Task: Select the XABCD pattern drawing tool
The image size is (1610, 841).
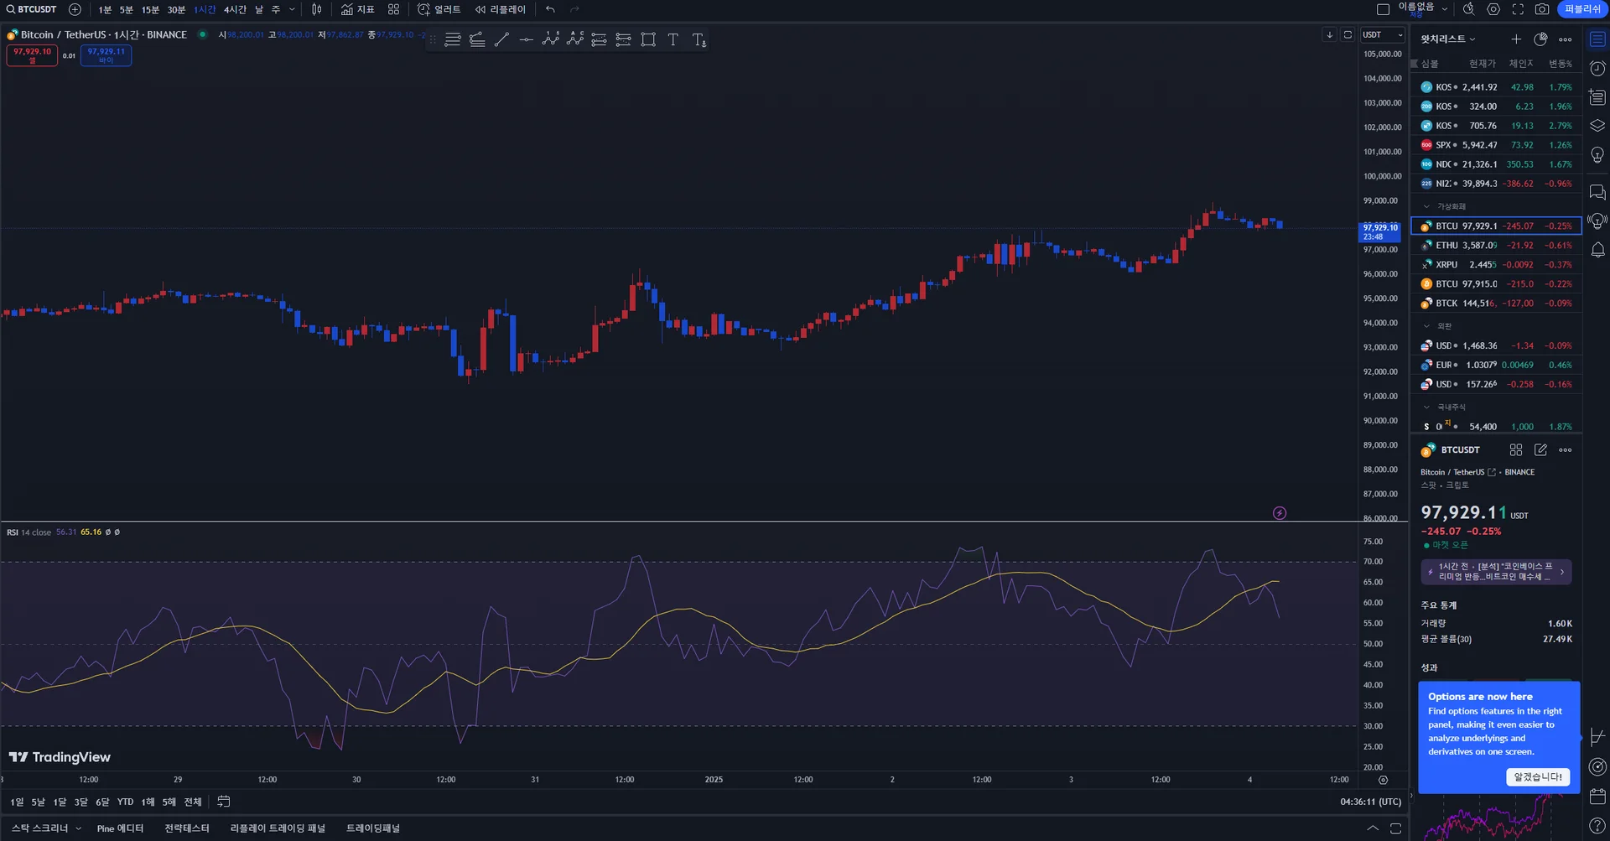Action: click(x=550, y=39)
